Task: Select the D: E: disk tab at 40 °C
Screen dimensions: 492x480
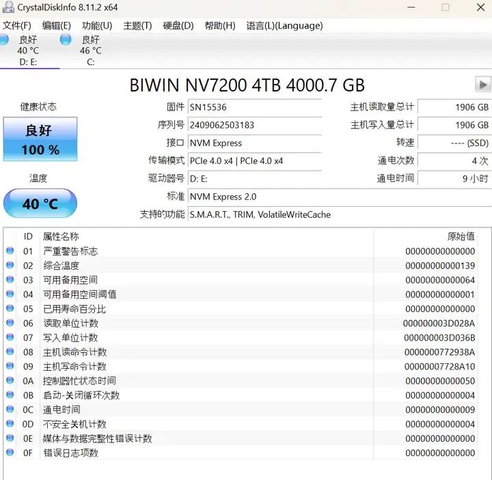Action: 28,51
